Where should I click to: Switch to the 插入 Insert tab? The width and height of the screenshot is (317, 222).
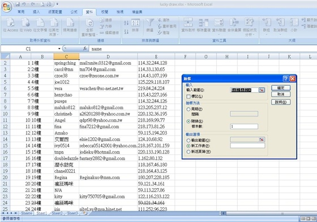36,12
